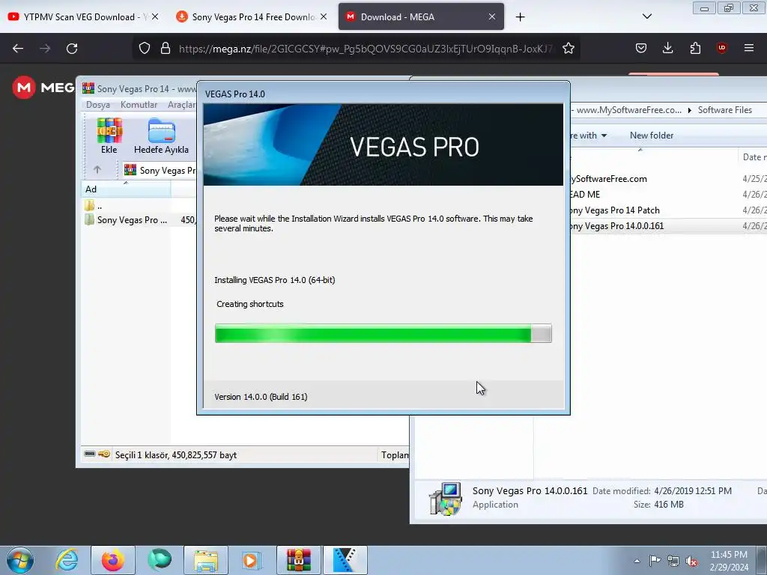Open Windows Explorer from taskbar
This screenshot has width=767, height=575.
206,560
